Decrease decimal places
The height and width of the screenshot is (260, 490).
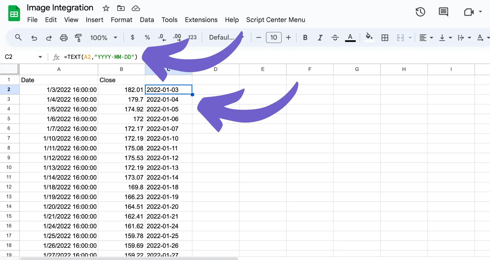point(162,37)
